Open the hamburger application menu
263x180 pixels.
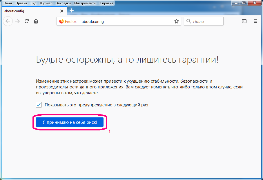click(255, 21)
